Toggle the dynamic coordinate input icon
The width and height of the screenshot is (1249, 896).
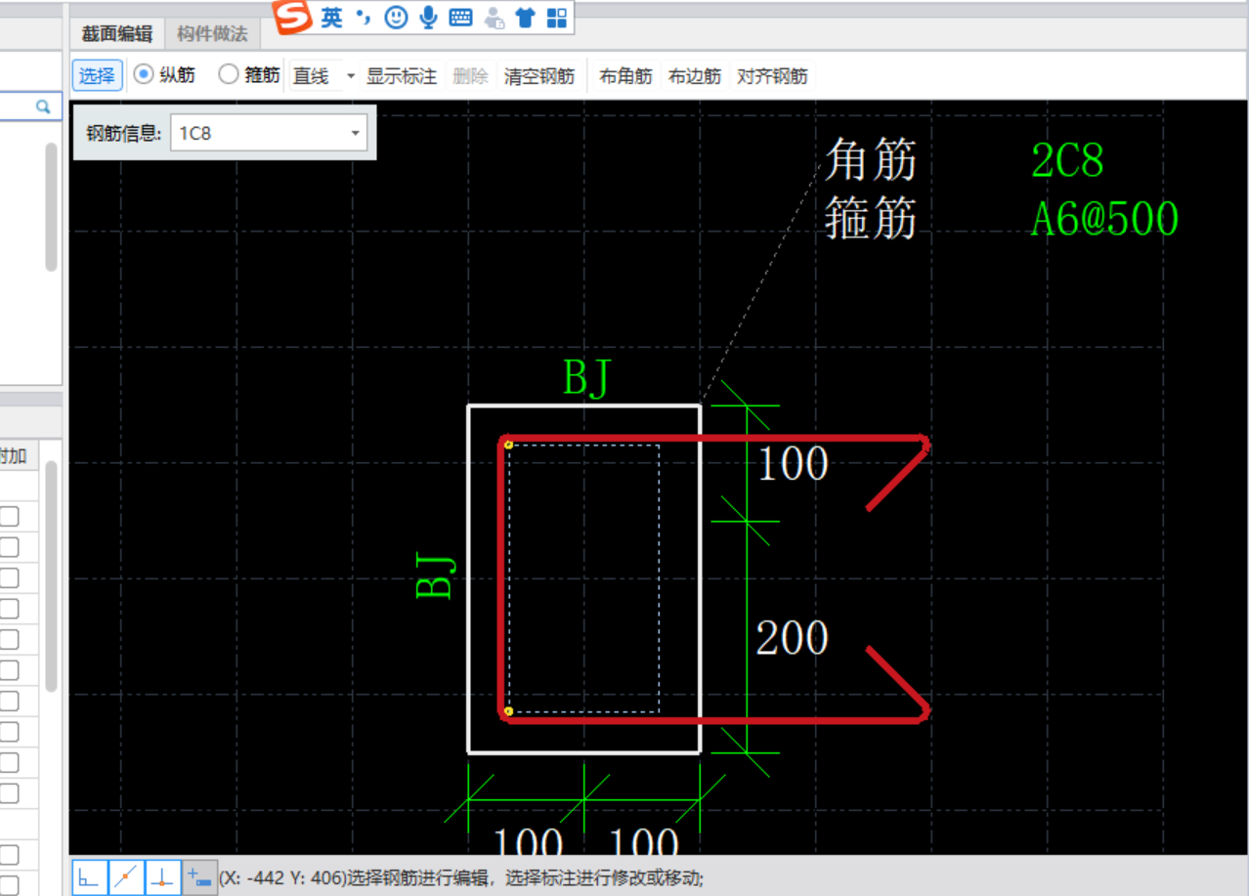pos(199,876)
